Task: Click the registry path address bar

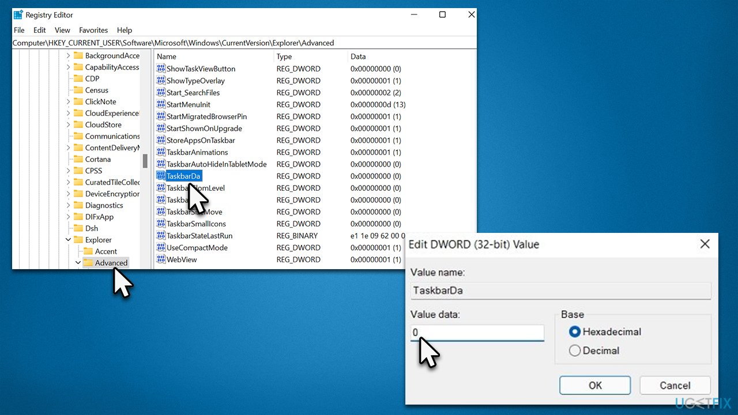Action: pos(244,43)
